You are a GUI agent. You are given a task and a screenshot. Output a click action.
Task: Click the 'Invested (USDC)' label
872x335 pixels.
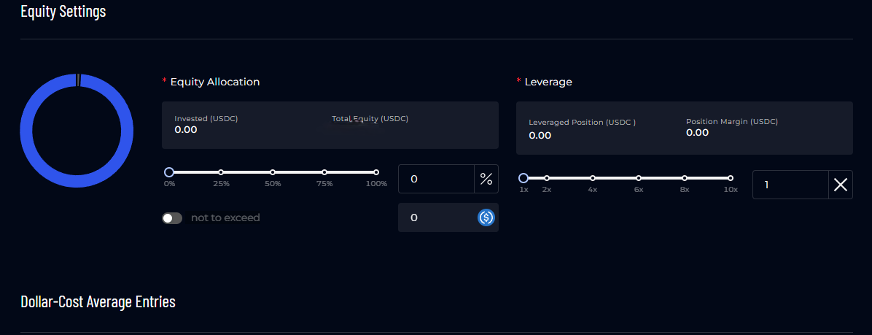click(x=206, y=118)
